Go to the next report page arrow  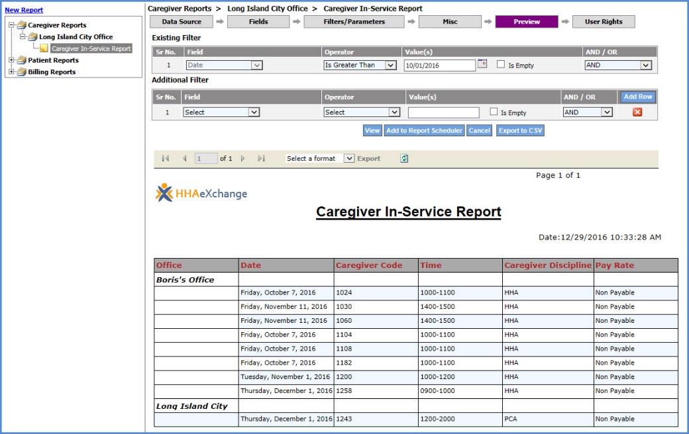243,158
